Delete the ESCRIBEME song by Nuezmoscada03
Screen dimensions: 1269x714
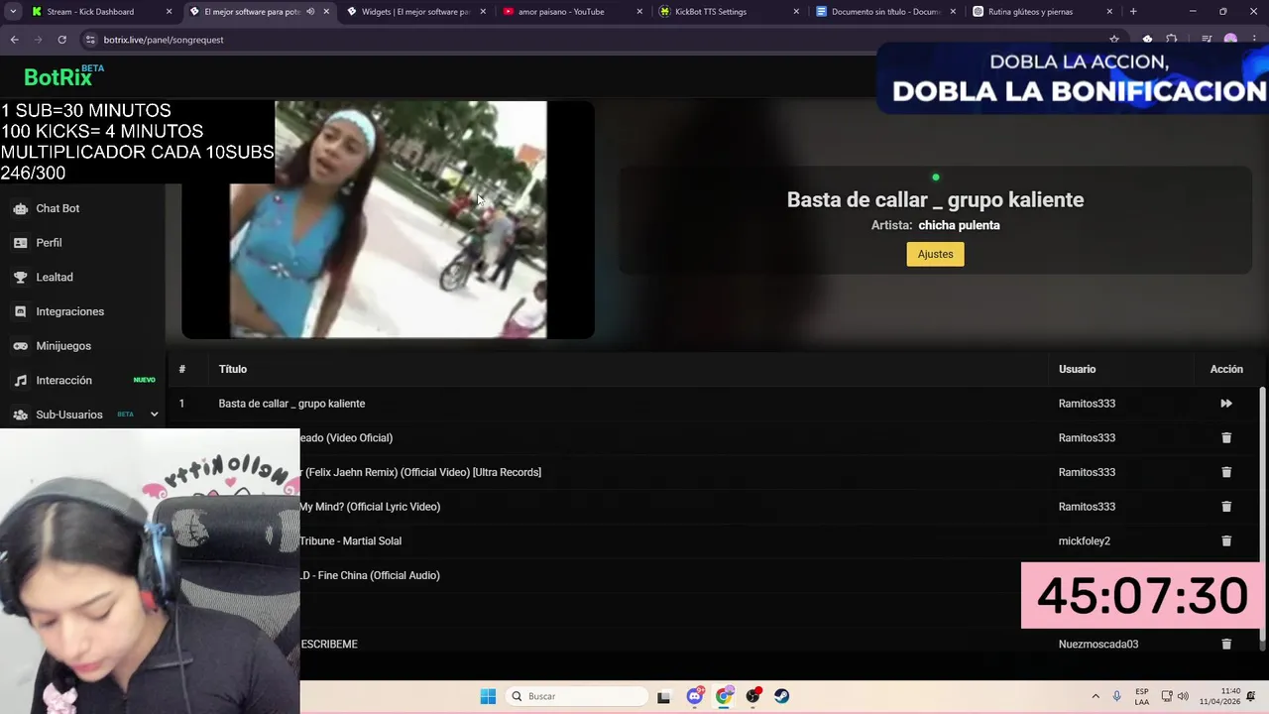pos(1226,644)
